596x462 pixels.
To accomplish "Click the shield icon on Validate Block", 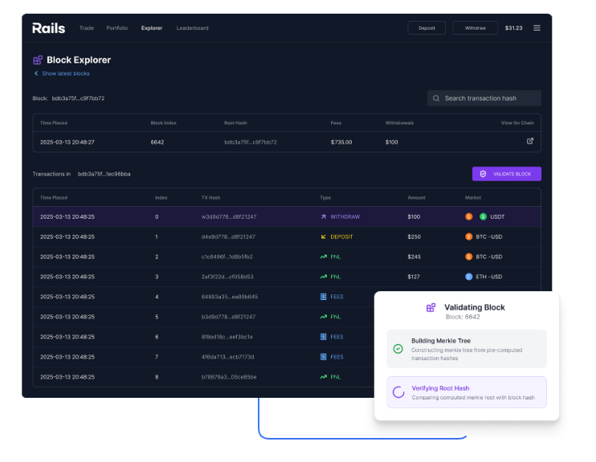I will (x=483, y=174).
